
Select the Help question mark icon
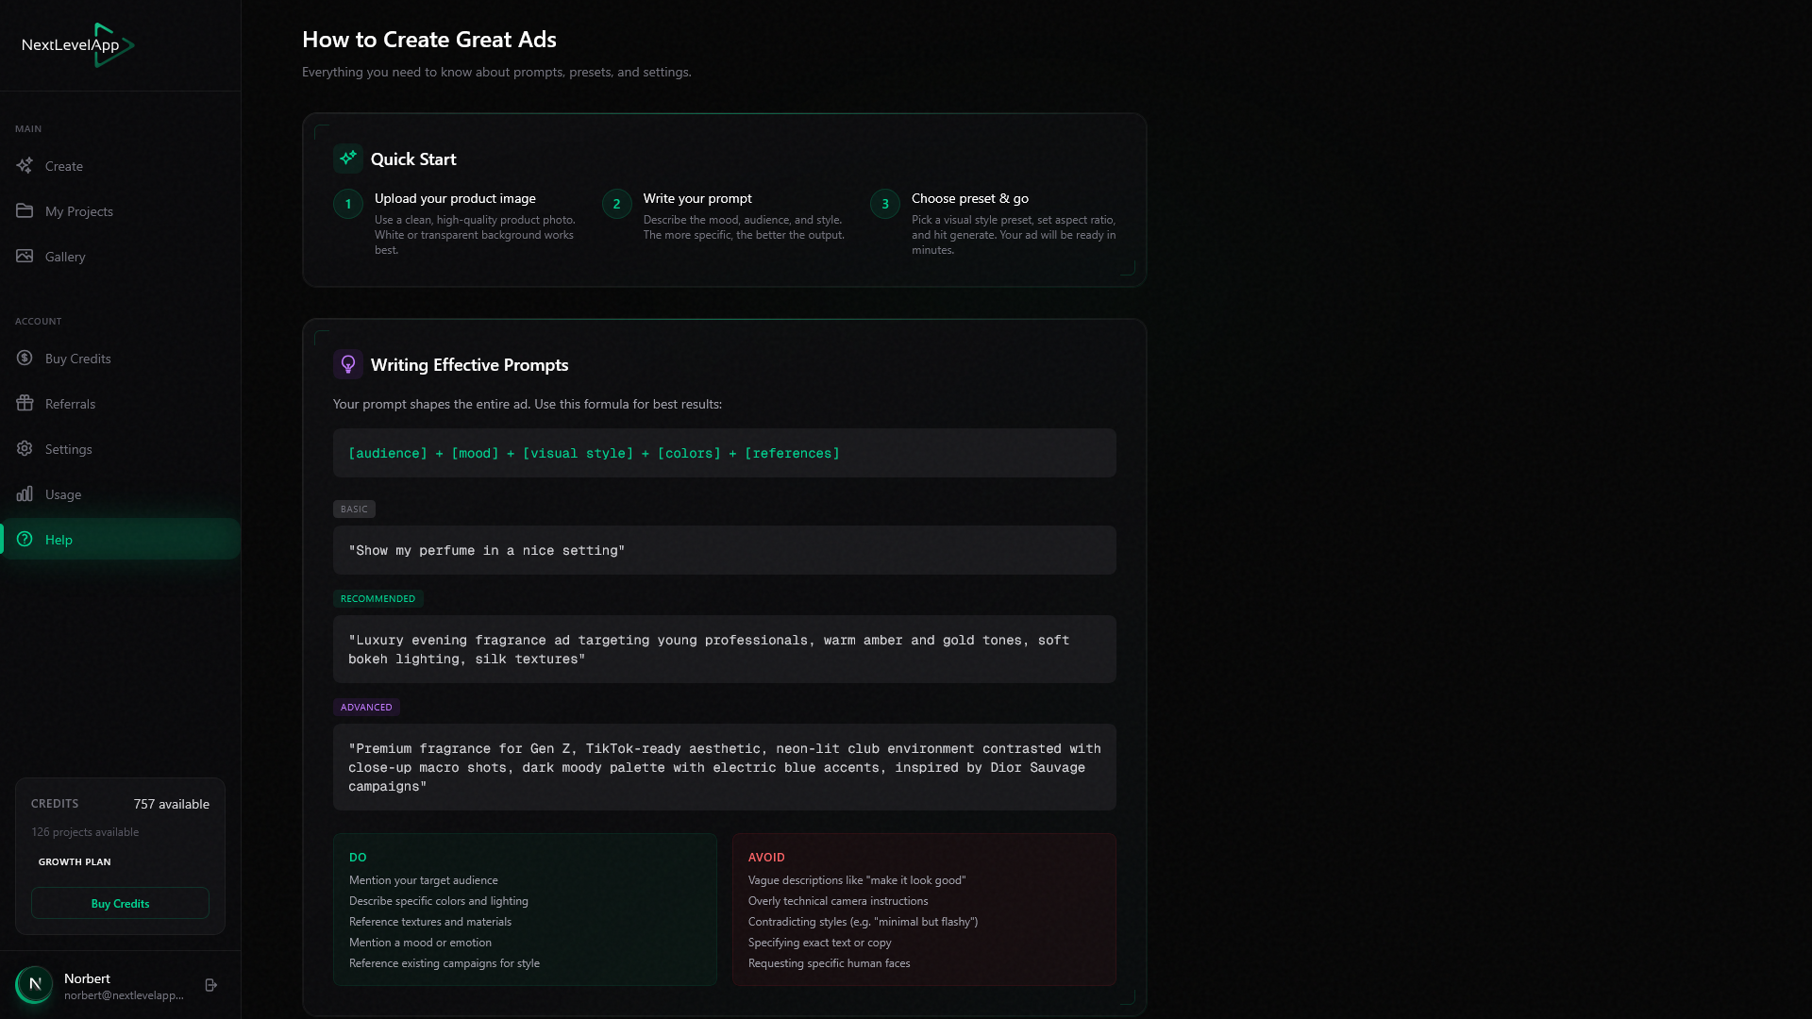coord(25,539)
